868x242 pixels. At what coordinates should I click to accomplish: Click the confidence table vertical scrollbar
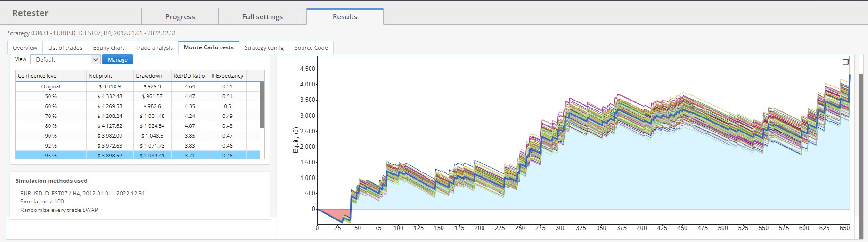pyautogui.click(x=262, y=105)
